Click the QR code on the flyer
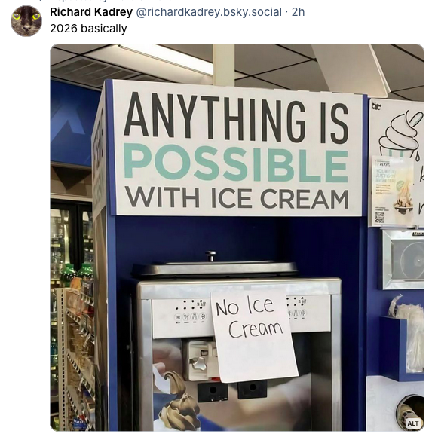 379,218
